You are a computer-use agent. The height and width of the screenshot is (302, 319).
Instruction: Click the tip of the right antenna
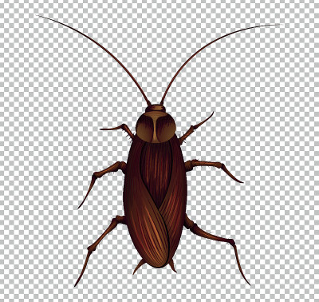tap(278, 25)
